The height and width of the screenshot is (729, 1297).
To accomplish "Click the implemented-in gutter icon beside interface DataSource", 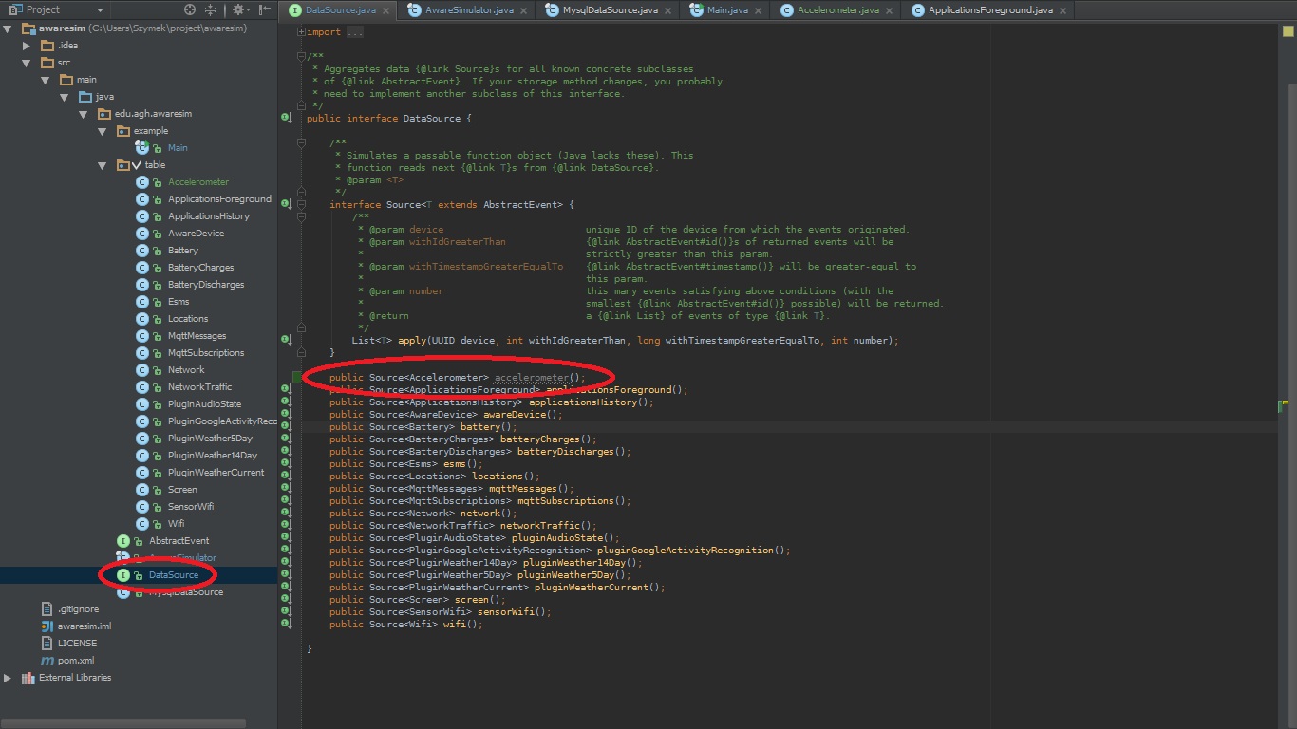I will point(286,119).
